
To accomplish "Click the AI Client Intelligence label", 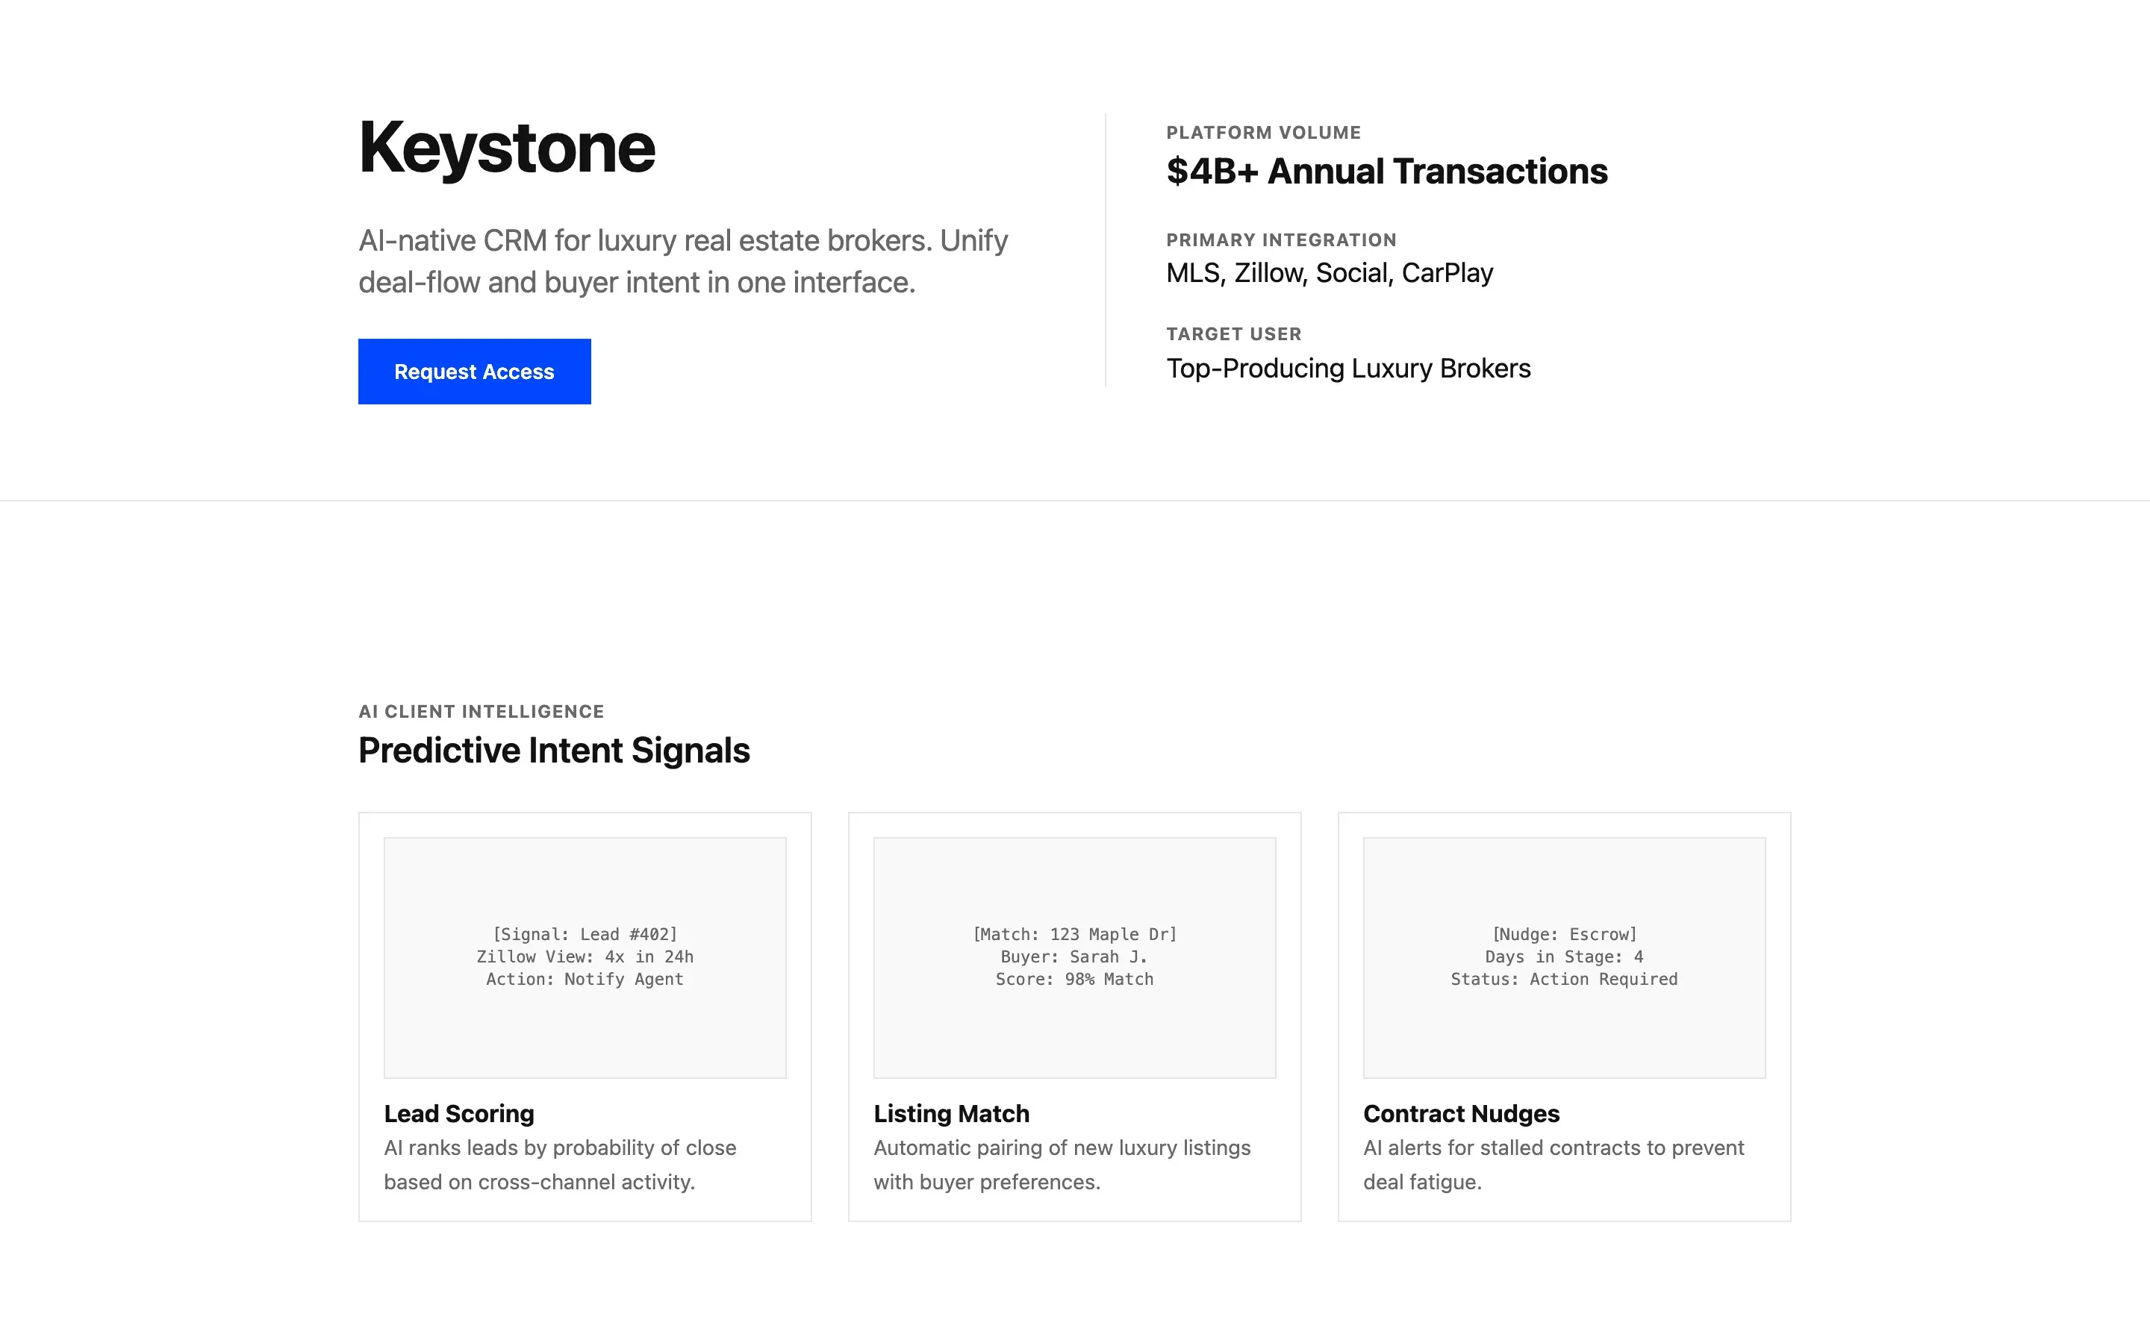I will click(481, 712).
